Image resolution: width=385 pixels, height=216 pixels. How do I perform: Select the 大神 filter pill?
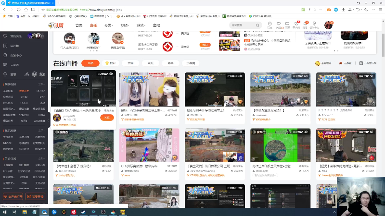coord(130,63)
